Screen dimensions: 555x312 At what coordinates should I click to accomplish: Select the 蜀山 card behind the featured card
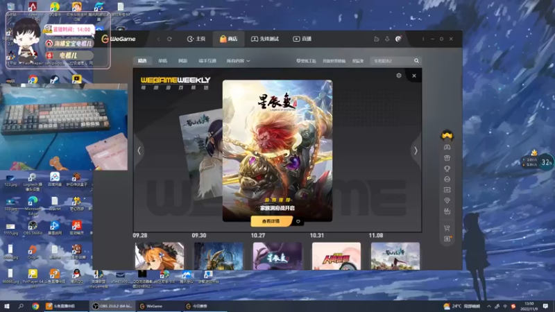[201, 155]
